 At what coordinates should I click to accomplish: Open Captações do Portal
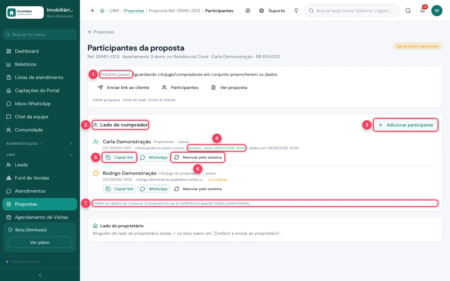click(40, 91)
